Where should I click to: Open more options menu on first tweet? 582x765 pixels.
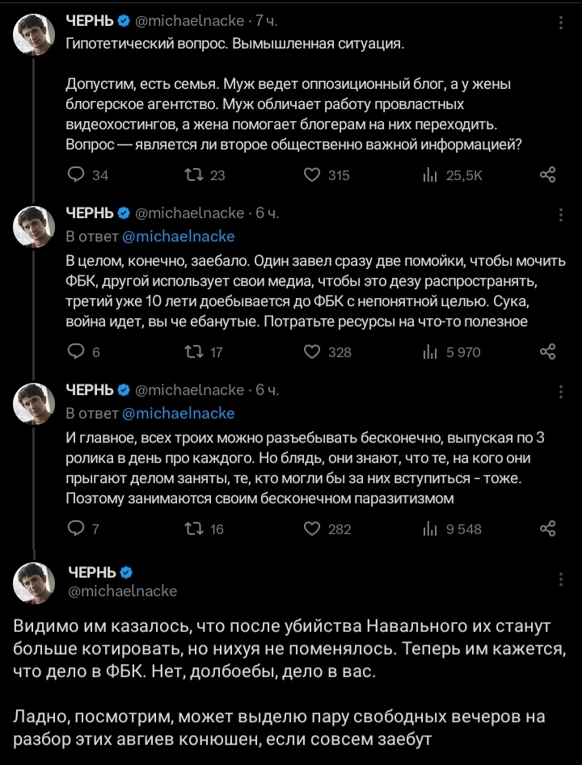tap(561, 24)
